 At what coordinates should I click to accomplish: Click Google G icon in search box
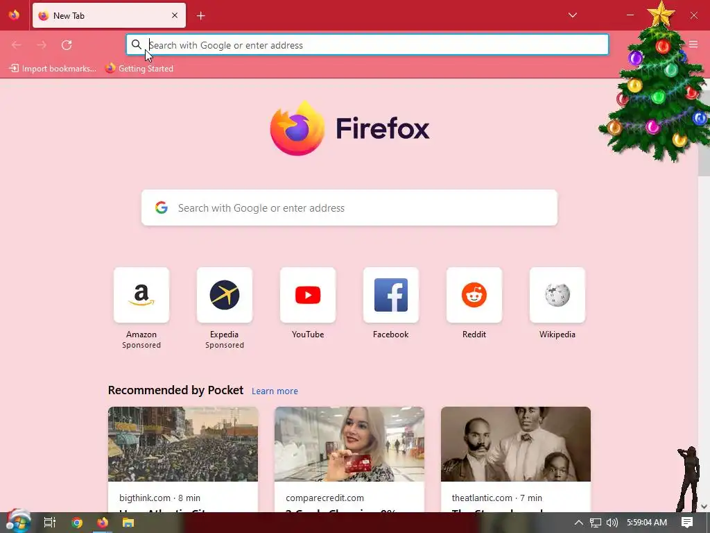[162, 208]
